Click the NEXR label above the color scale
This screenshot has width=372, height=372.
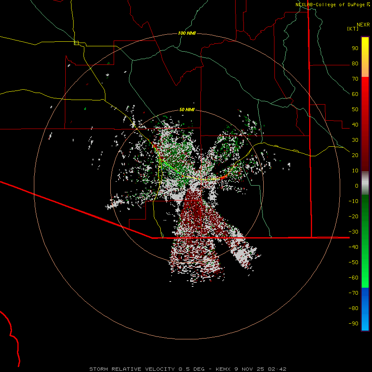pos(363,25)
